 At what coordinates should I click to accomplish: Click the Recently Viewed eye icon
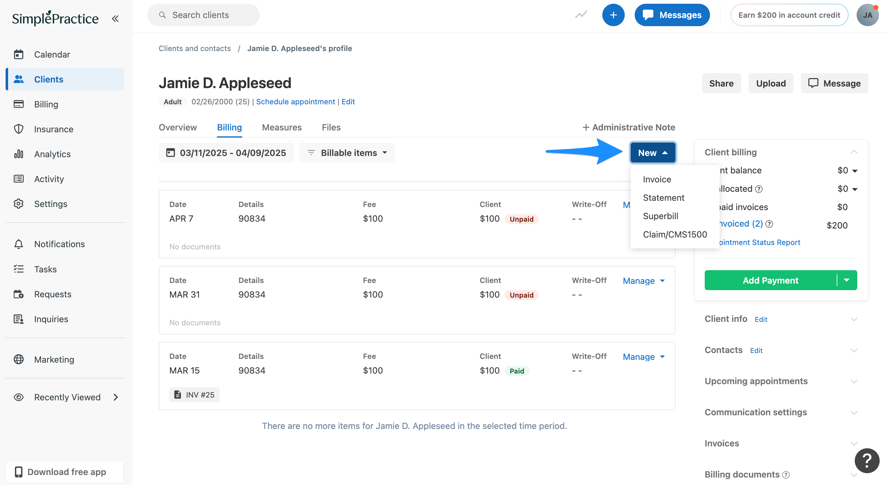coord(19,397)
